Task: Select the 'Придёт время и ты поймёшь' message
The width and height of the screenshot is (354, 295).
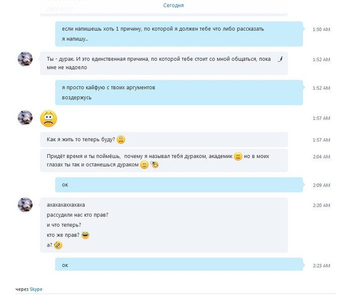Action: (x=164, y=160)
